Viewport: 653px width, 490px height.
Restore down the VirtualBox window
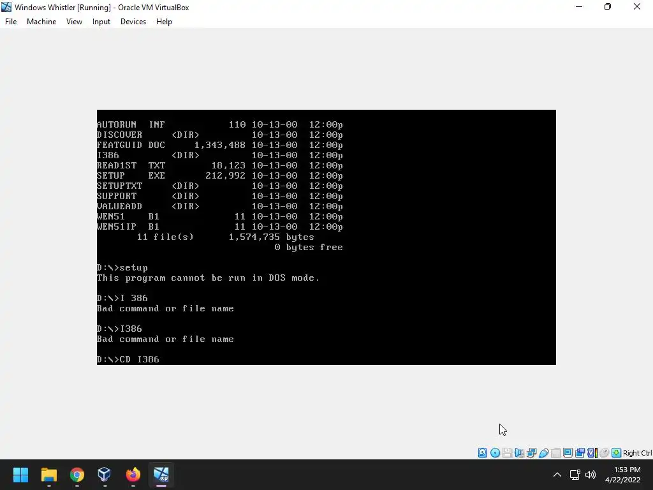608,7
